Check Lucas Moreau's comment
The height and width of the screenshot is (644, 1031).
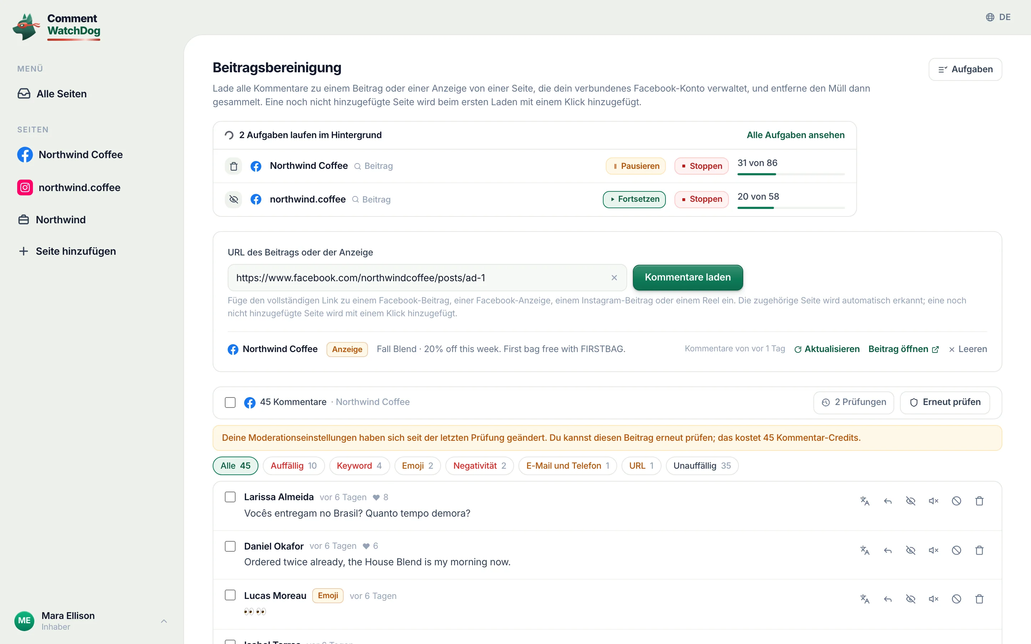230,595
